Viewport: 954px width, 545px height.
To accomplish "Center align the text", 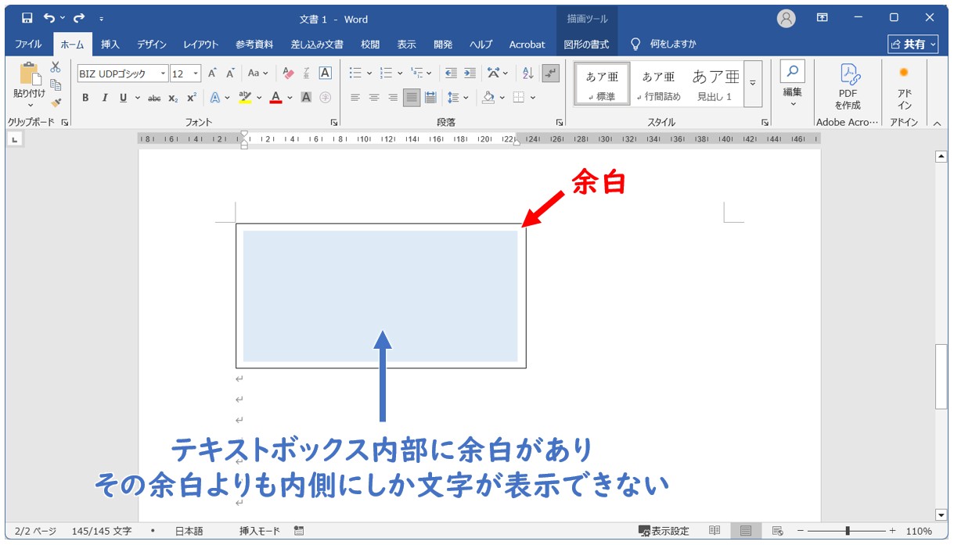I will pos(374,98).
